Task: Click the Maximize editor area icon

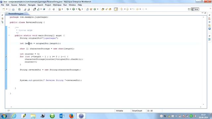Action: [205, 13]
